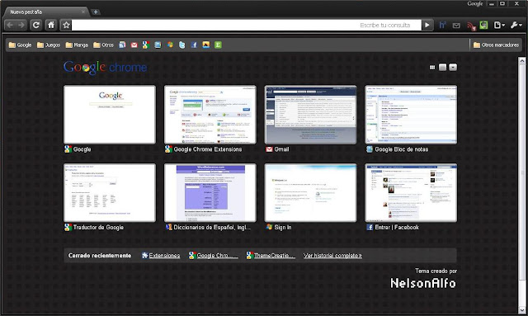The image size is (528, 316).
Task: Close the Nueva pestaña tab
Action: coord(83,12)
